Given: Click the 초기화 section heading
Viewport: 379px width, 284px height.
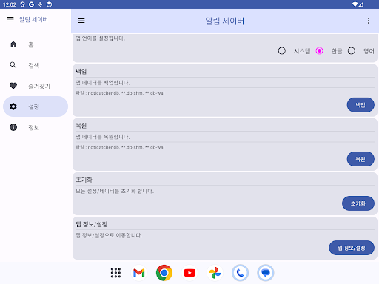Looking at the screenshot, I should tap(84, 180).
